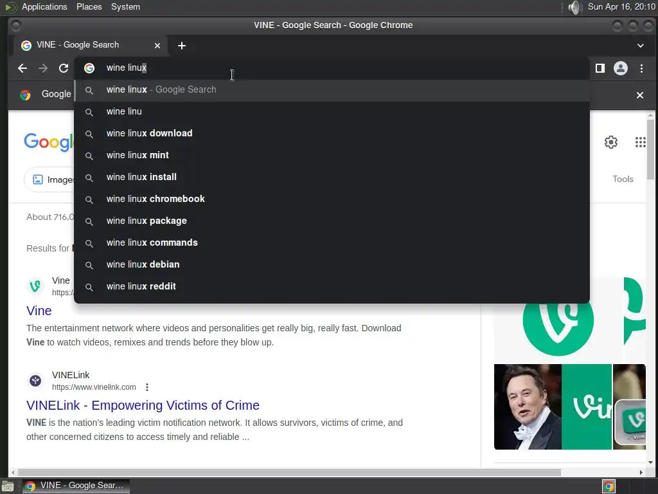The height and width of the screenshot is (494, 658).
Task: Choose suggestion wine linux install
Action: pos(332,178)
